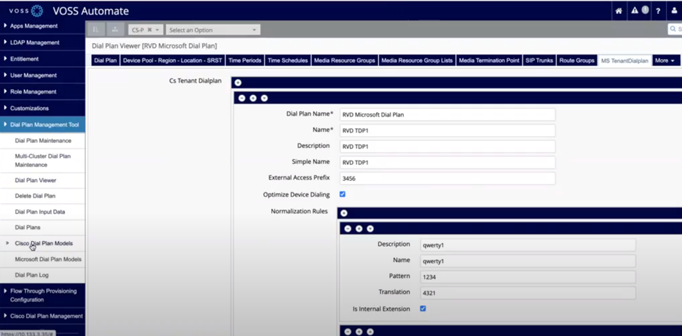Open Microsoft Dial Plan Models in sidebar
682x336 pixels.
48,260
